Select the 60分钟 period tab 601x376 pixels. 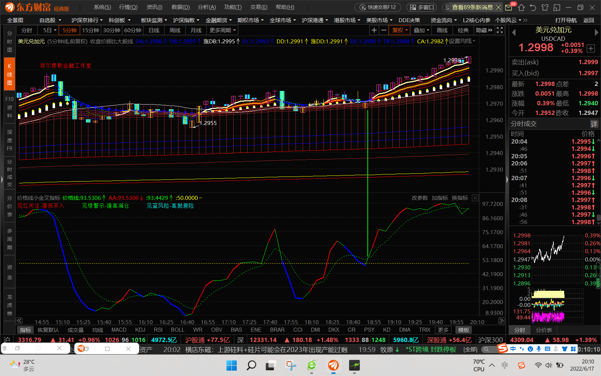point(133,30)
